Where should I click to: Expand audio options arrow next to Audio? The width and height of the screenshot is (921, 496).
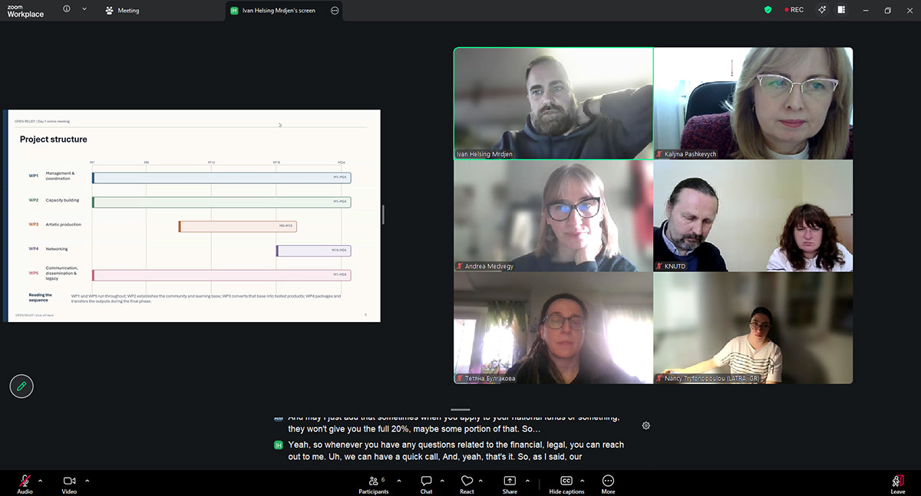click(41, 481)
